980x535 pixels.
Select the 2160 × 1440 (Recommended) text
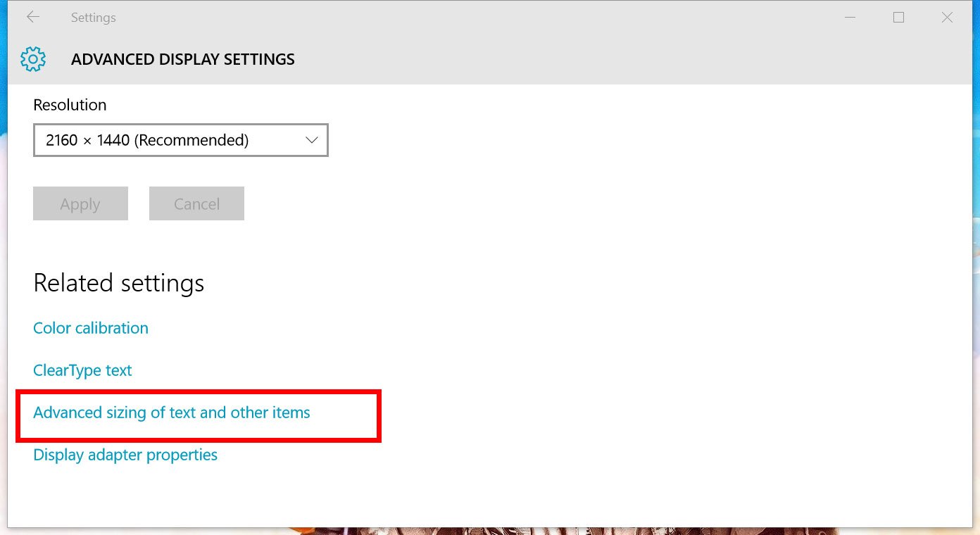point(147,140)
